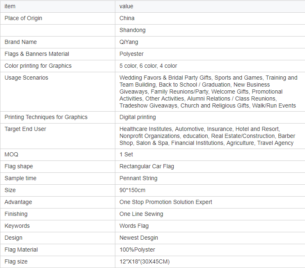305x268 pixels.
Task: Select the 'QiYang' brand value
Action: (129, 42)
